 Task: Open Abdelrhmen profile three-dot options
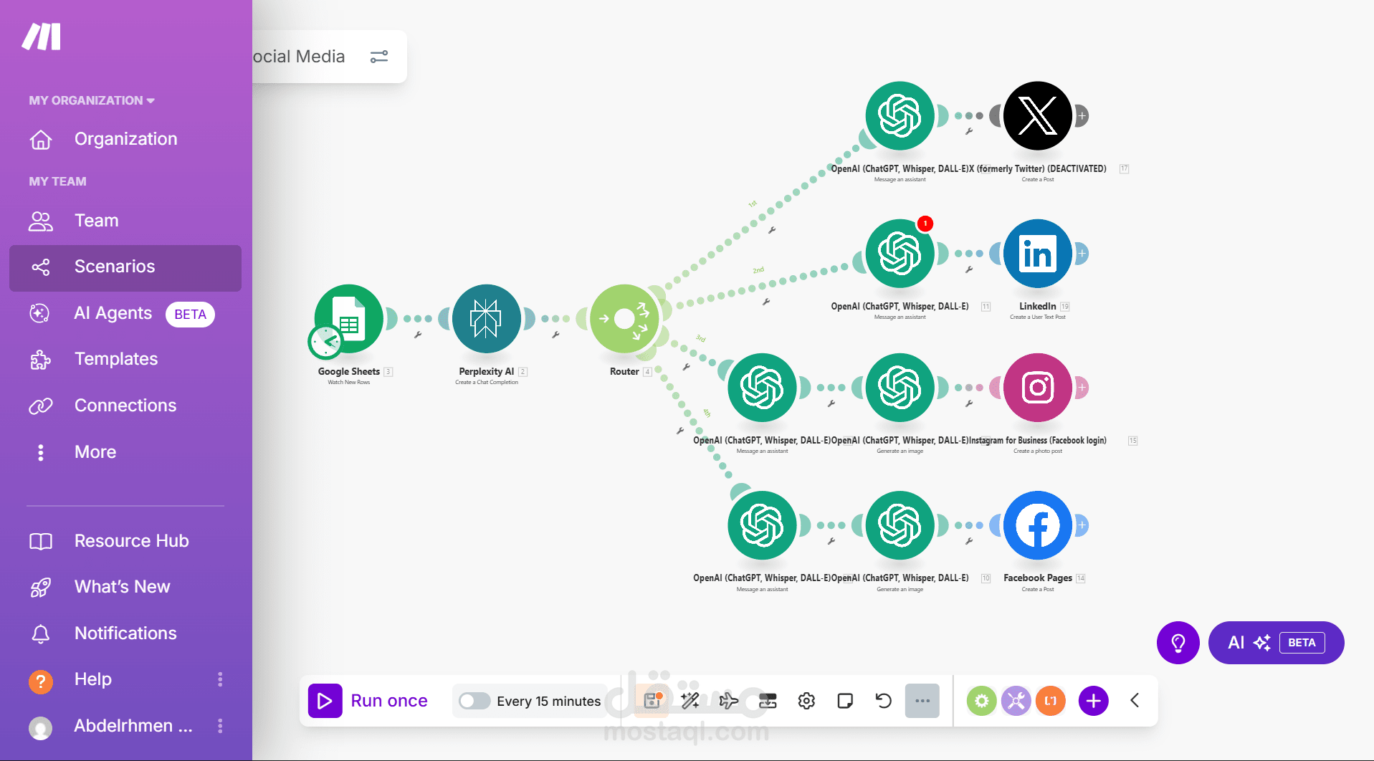coord(220,726)
